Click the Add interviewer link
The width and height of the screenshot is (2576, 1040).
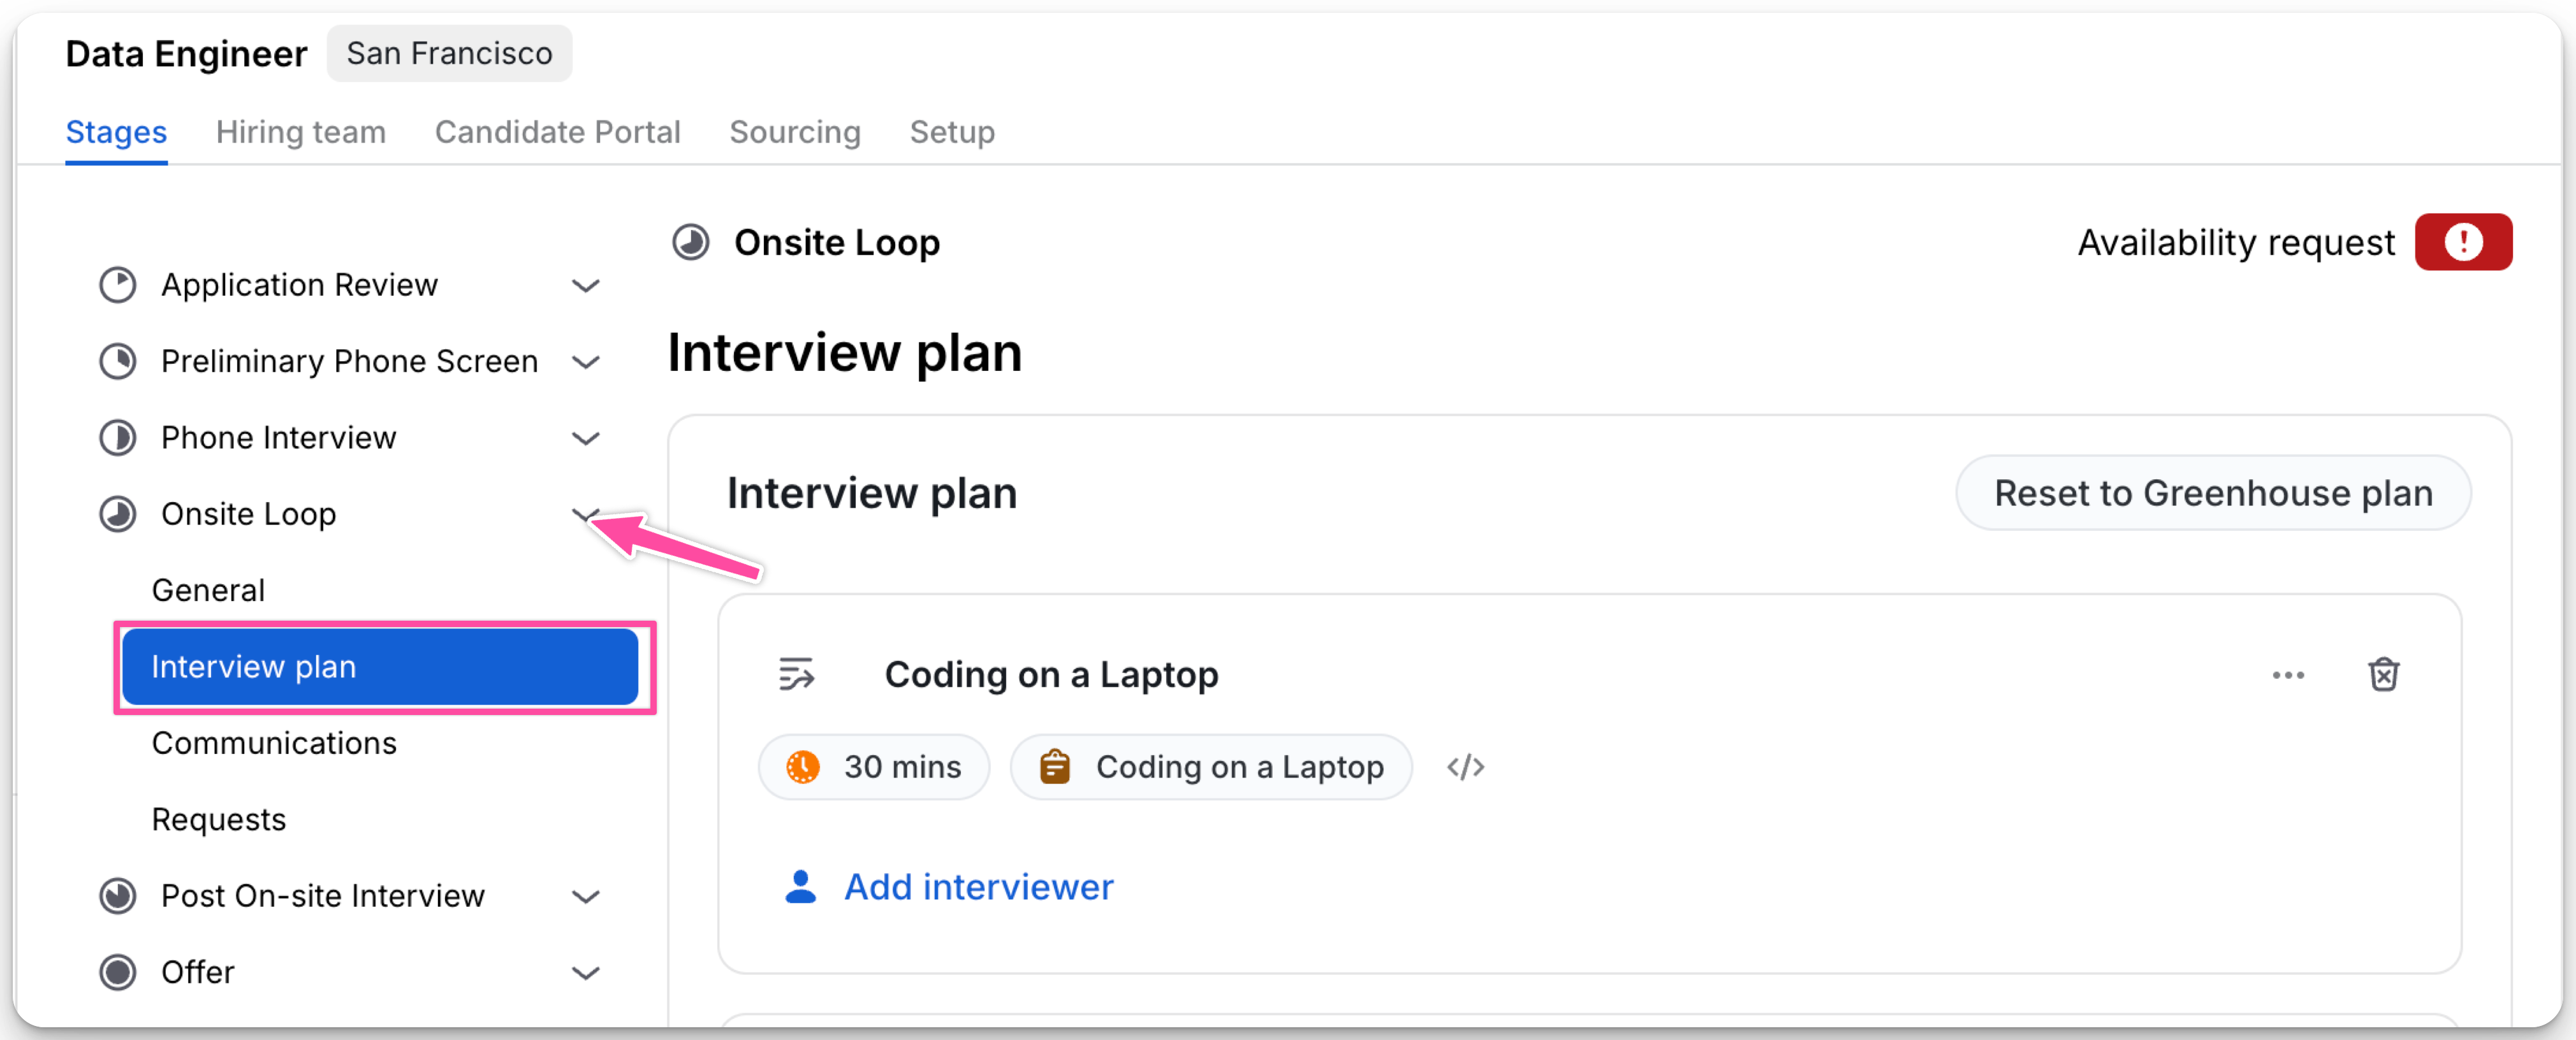[x=978, y=887]
